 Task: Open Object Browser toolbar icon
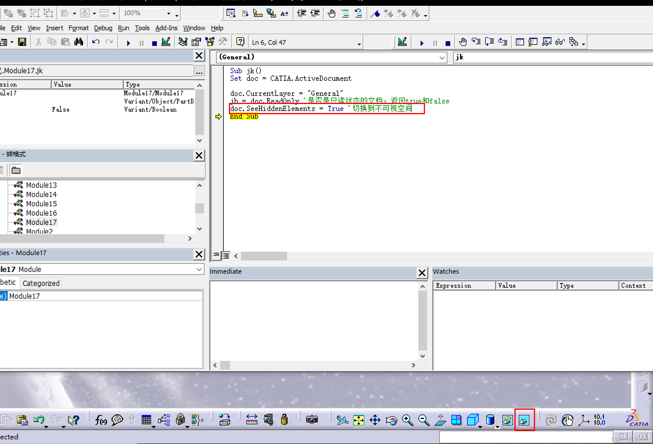click(209, 42)
